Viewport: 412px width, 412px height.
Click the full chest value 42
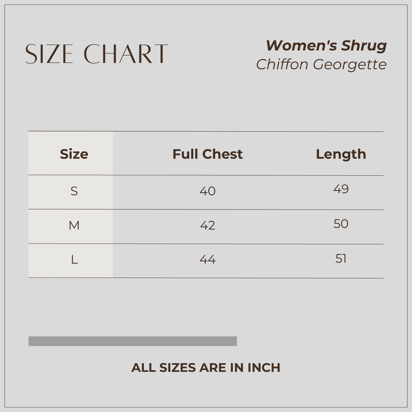[208, 226]
